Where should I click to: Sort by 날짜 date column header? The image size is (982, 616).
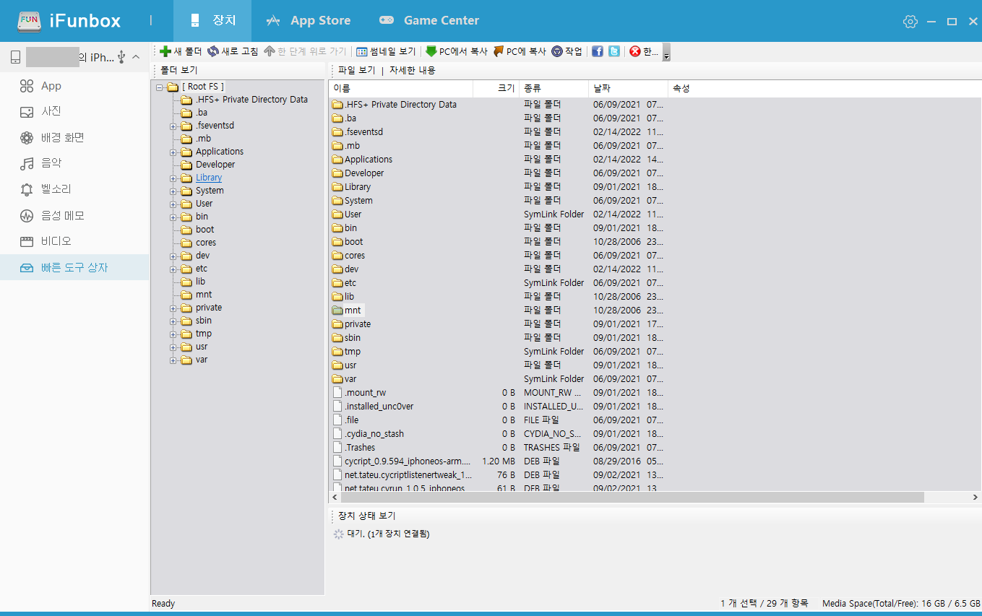coord(629,88)
